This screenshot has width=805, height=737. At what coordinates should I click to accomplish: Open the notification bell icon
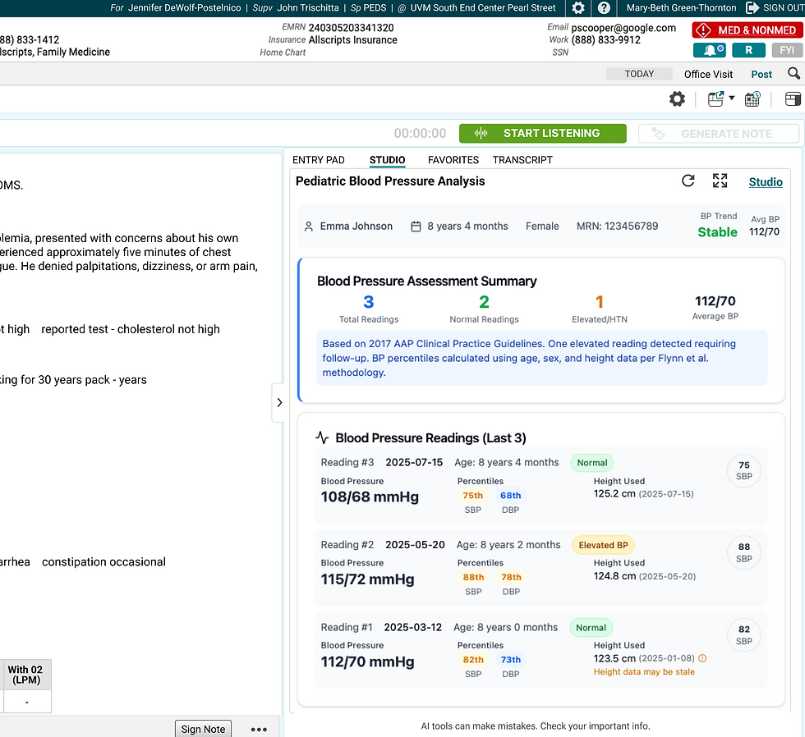pos(710,50)
